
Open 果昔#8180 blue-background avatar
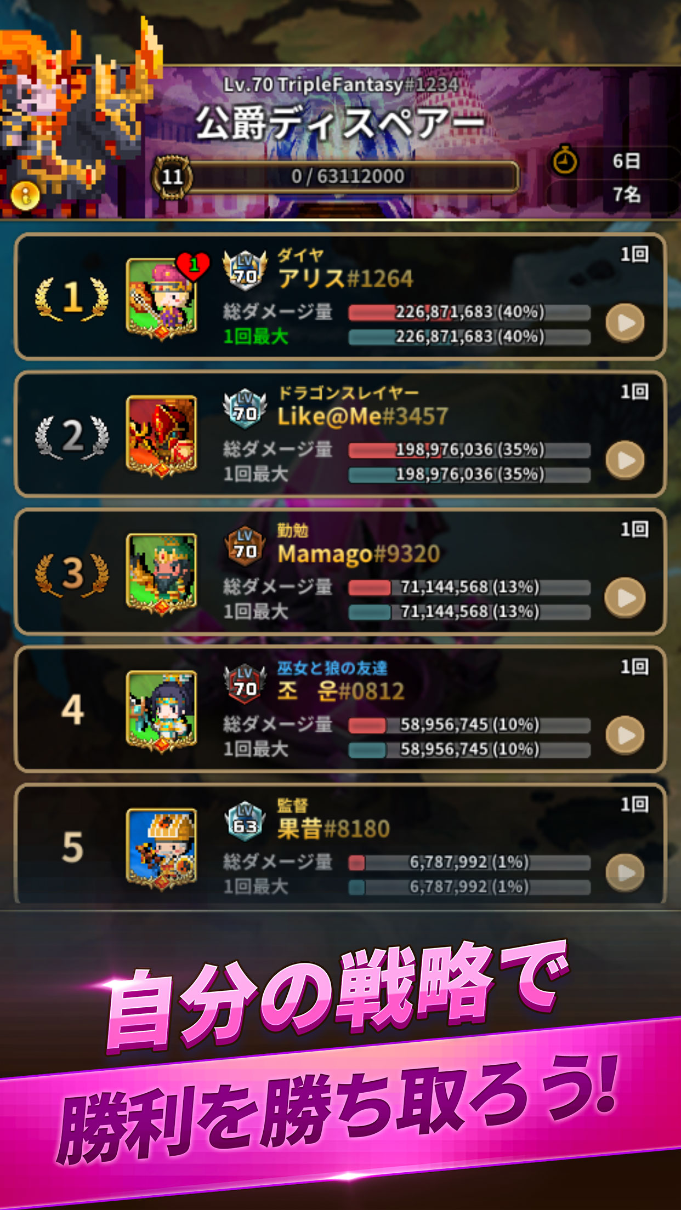pos(161,848)
